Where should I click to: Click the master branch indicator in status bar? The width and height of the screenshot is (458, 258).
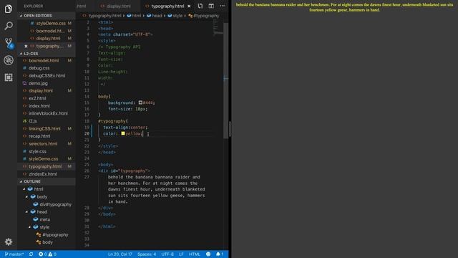[14, 254]
